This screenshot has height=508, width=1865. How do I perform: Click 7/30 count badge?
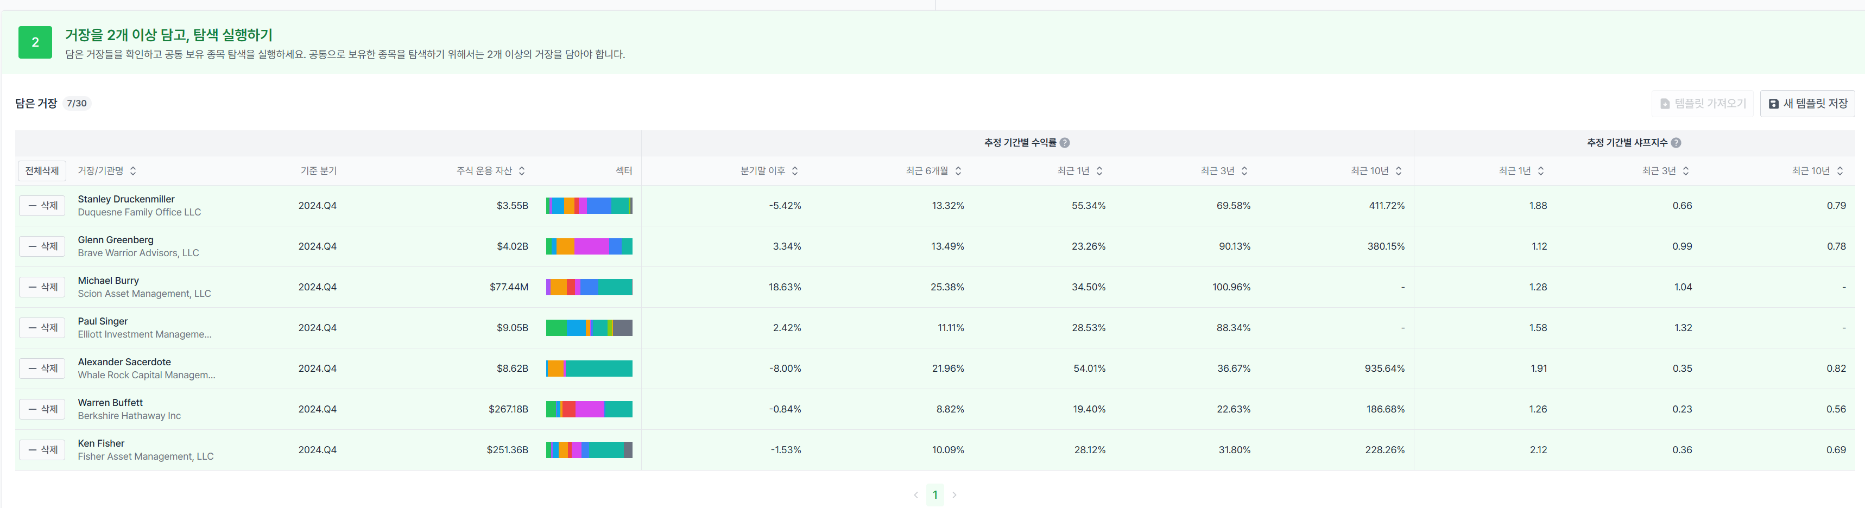pos(77,104)
